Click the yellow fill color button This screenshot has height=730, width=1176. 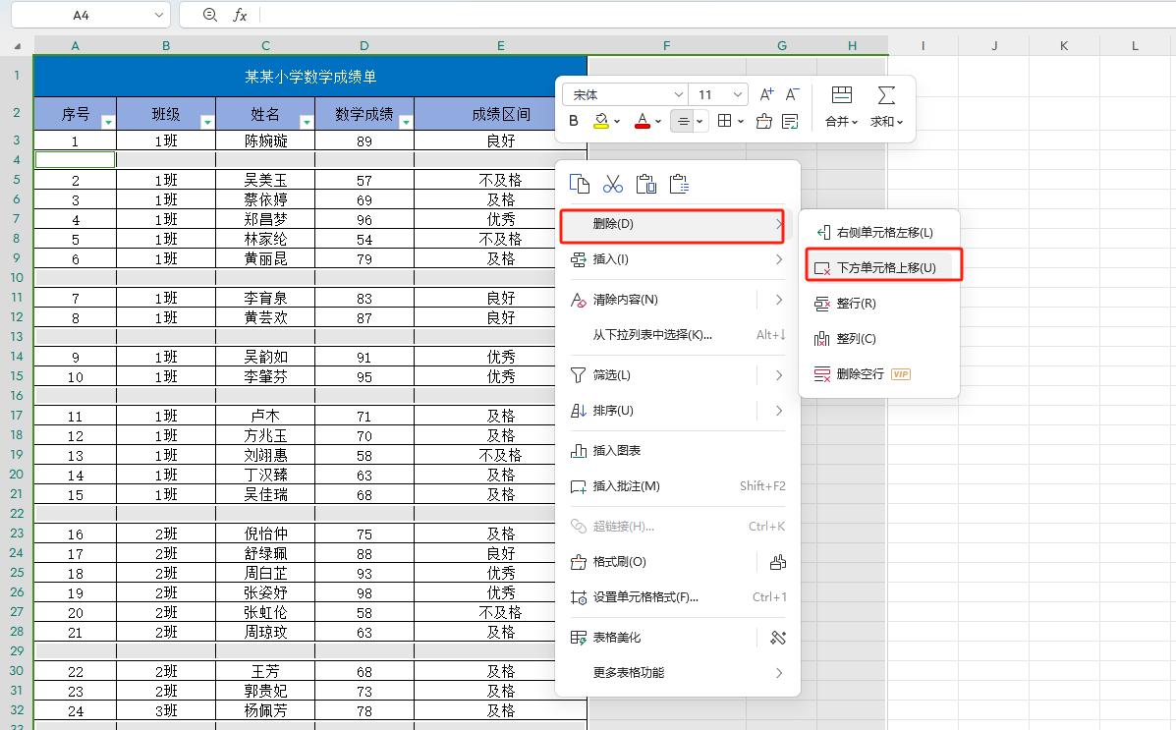[600, 121]
